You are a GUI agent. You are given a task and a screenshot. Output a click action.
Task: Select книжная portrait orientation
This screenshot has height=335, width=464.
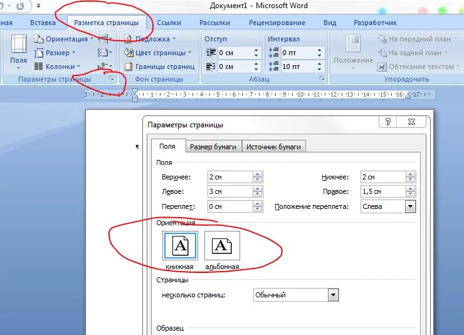tap(180, 245)
